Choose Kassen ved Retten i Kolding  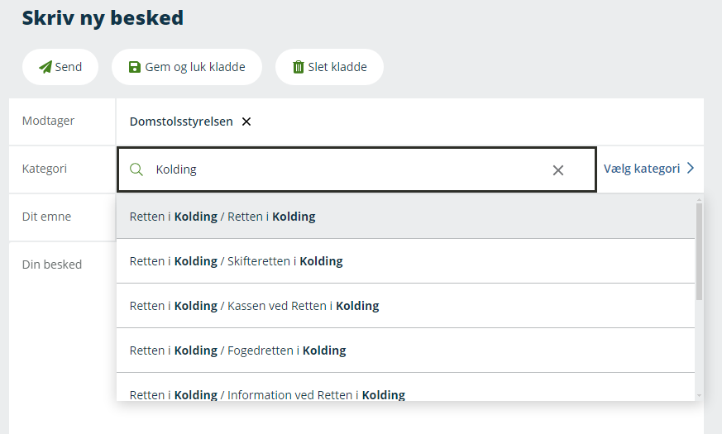254,306
